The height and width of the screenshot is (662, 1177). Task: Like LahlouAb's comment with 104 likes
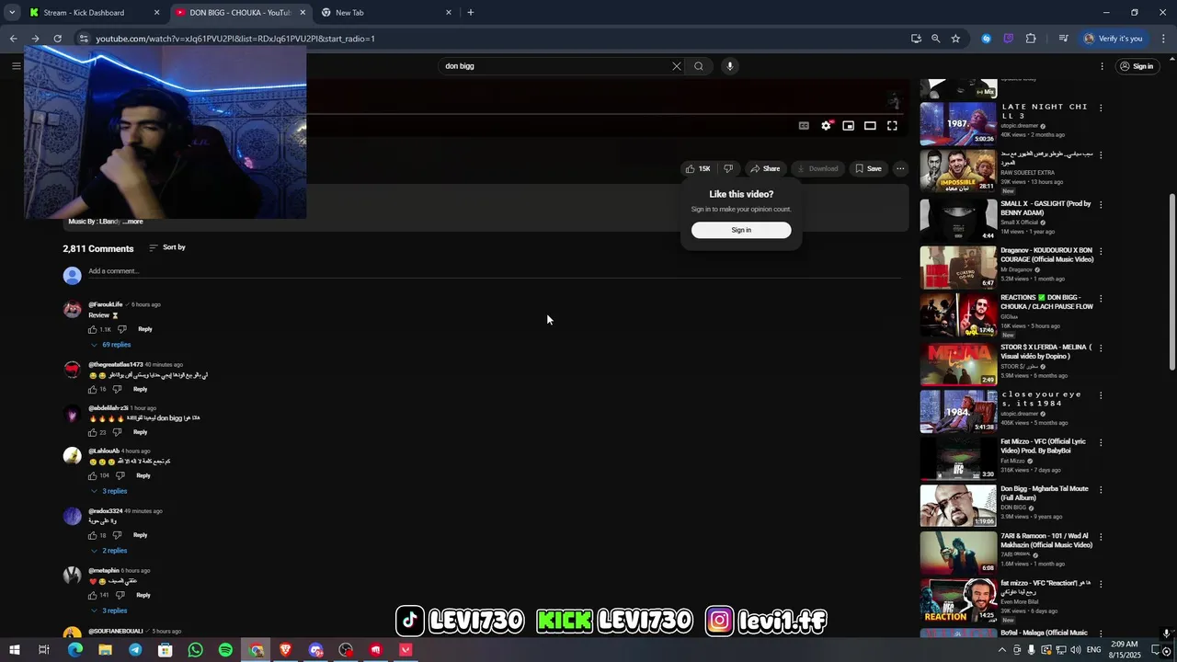(x=92, y=475)
